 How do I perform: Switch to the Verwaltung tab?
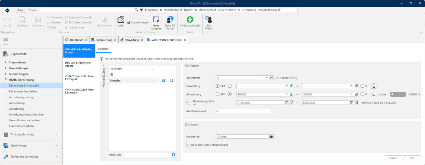click(x=132, y=40)
